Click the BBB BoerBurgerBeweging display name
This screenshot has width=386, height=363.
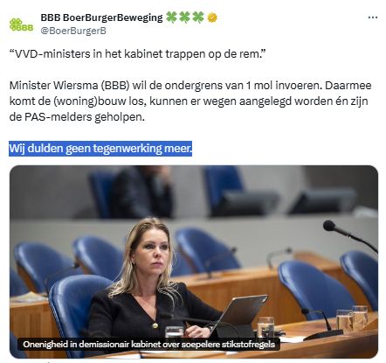101,17
